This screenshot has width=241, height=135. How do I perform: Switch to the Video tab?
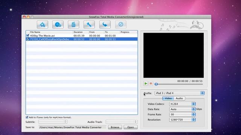(168, 98)
